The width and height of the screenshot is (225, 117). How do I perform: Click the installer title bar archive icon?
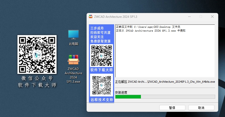(x=91, y=17)
